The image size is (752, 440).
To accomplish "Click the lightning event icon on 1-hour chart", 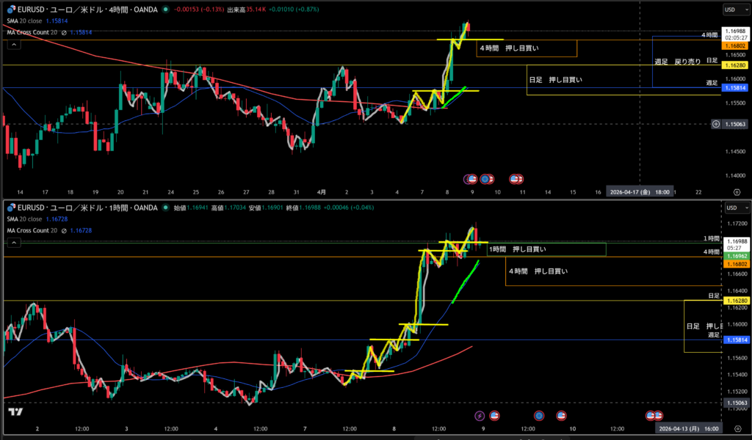I will [x=480, y=416].
